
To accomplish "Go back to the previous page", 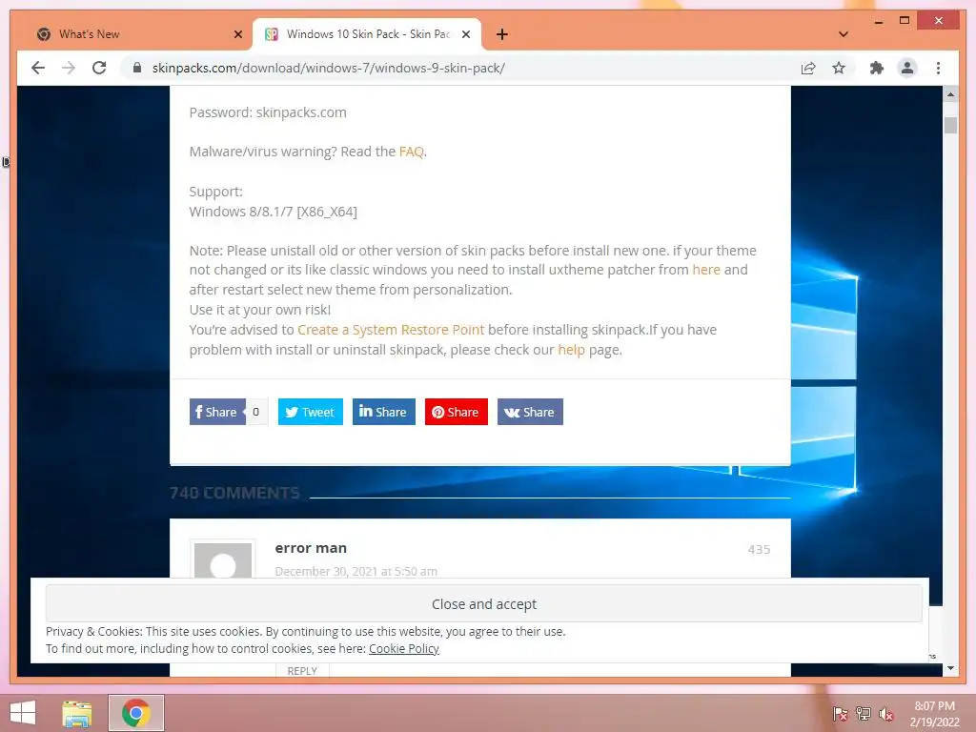I will (x=38, y=68).
